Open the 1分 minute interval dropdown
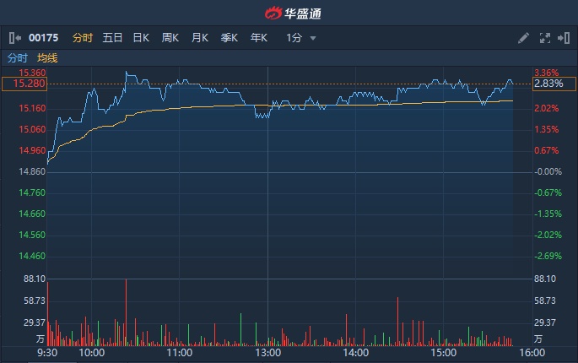 (301, 38)
